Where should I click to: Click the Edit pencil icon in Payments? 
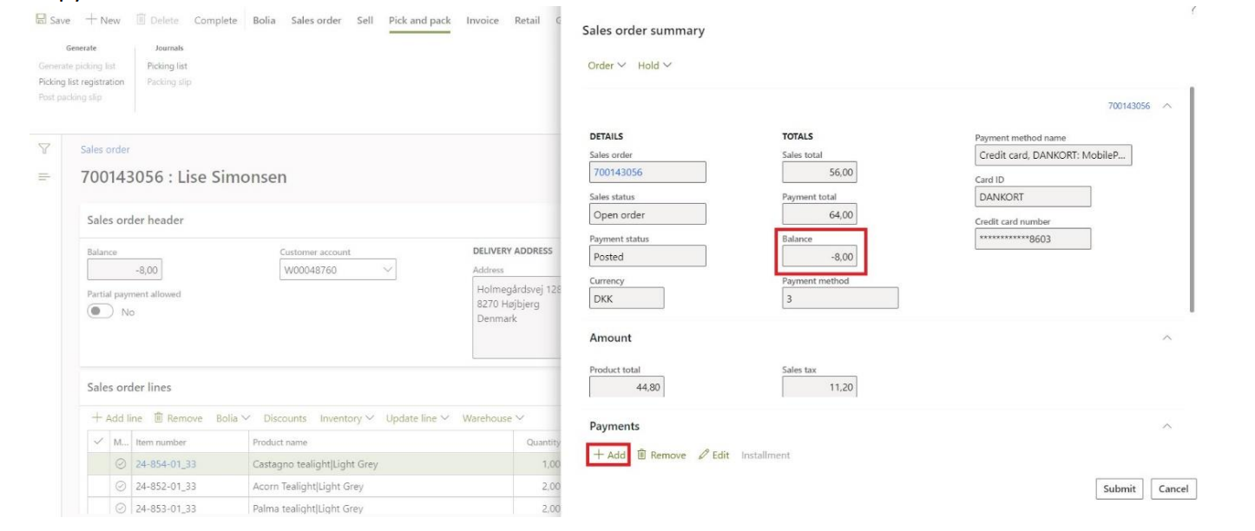[704, 456]
